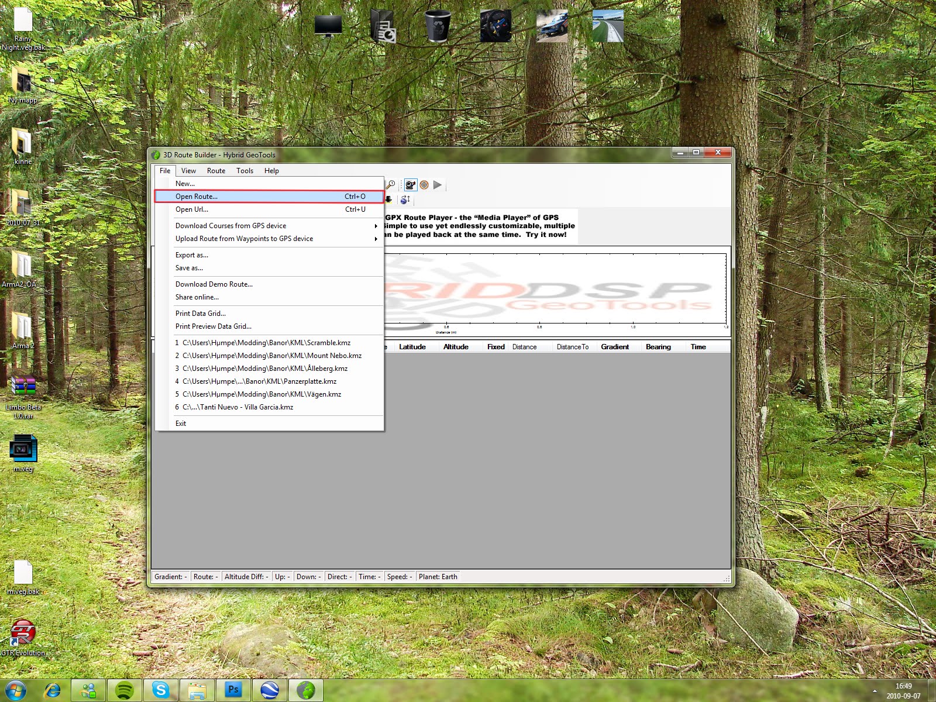Select Open Route... menu entry
The width and height of the screenshot is (936, 702).
pyautogui.click(x=269, y=197)
